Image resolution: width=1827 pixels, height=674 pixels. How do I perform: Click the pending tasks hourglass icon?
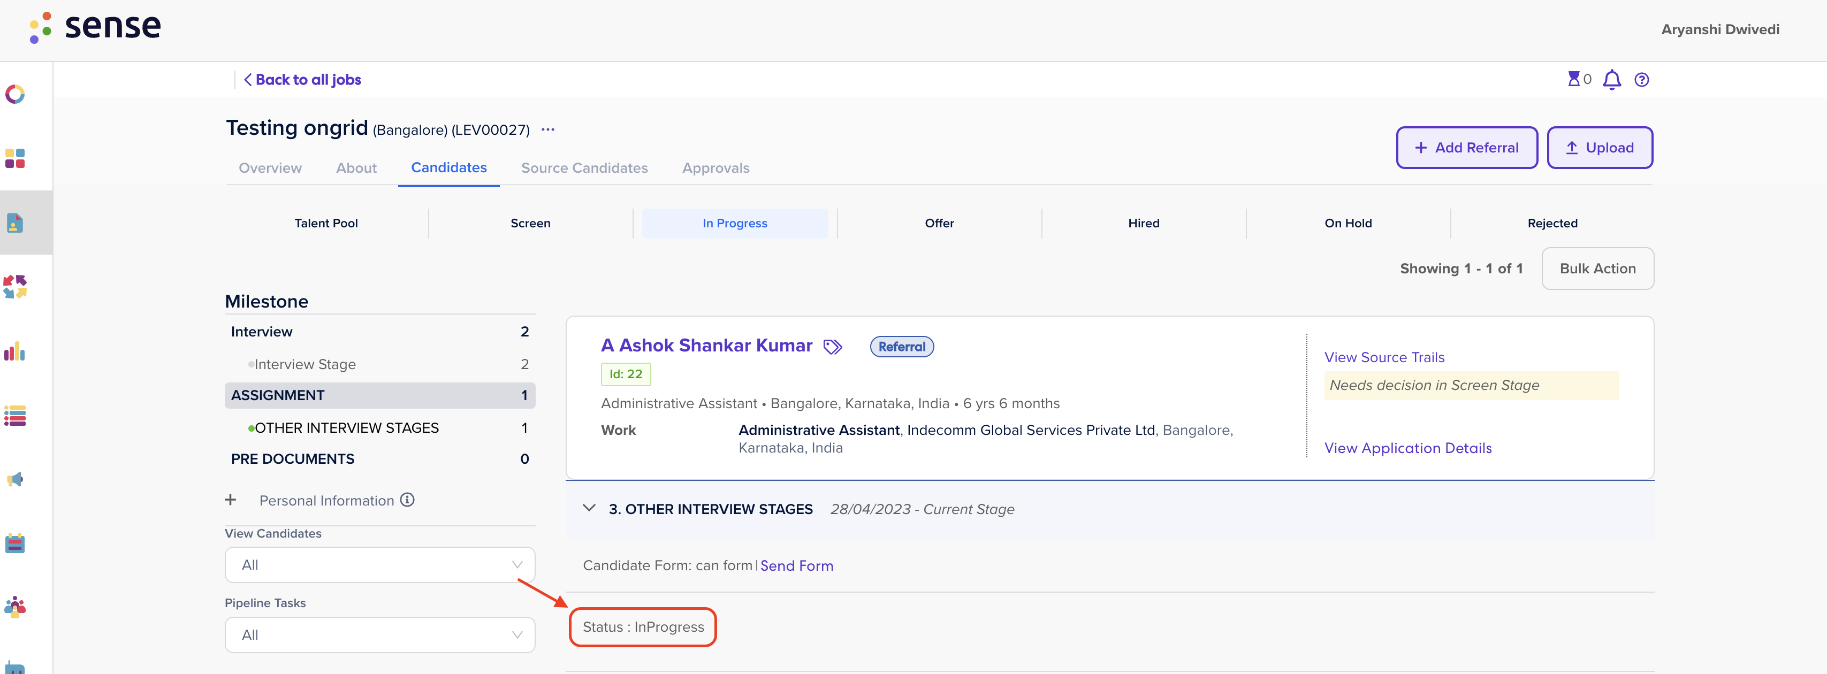point(1574,79)
